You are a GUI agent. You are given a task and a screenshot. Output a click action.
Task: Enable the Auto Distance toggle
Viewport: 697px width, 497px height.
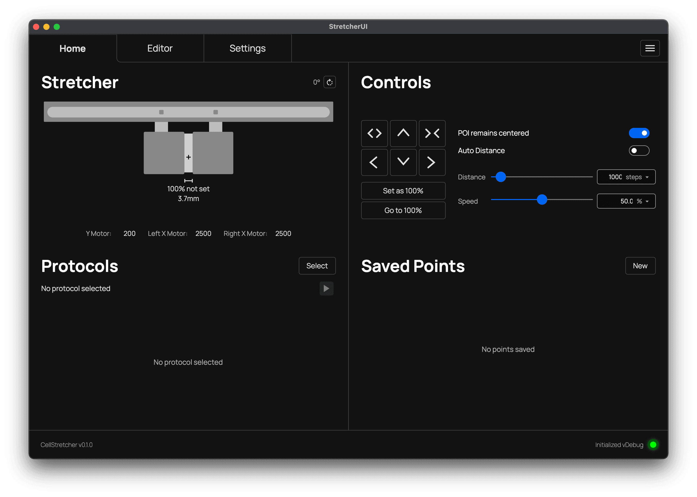(639, 150)
